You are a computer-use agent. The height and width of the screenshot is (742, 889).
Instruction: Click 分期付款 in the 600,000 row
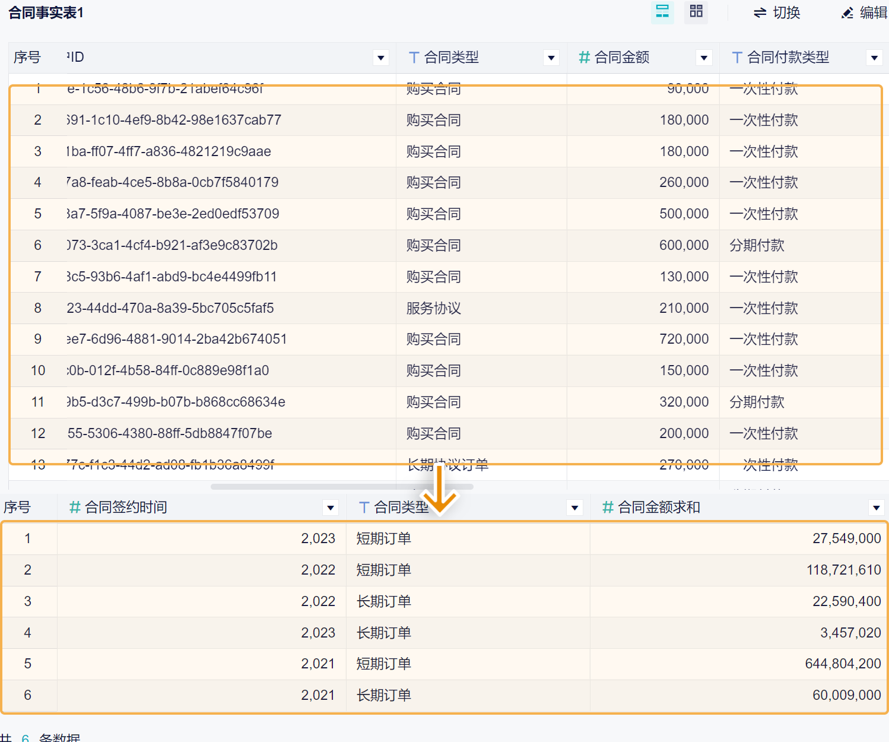pos(757,245)
